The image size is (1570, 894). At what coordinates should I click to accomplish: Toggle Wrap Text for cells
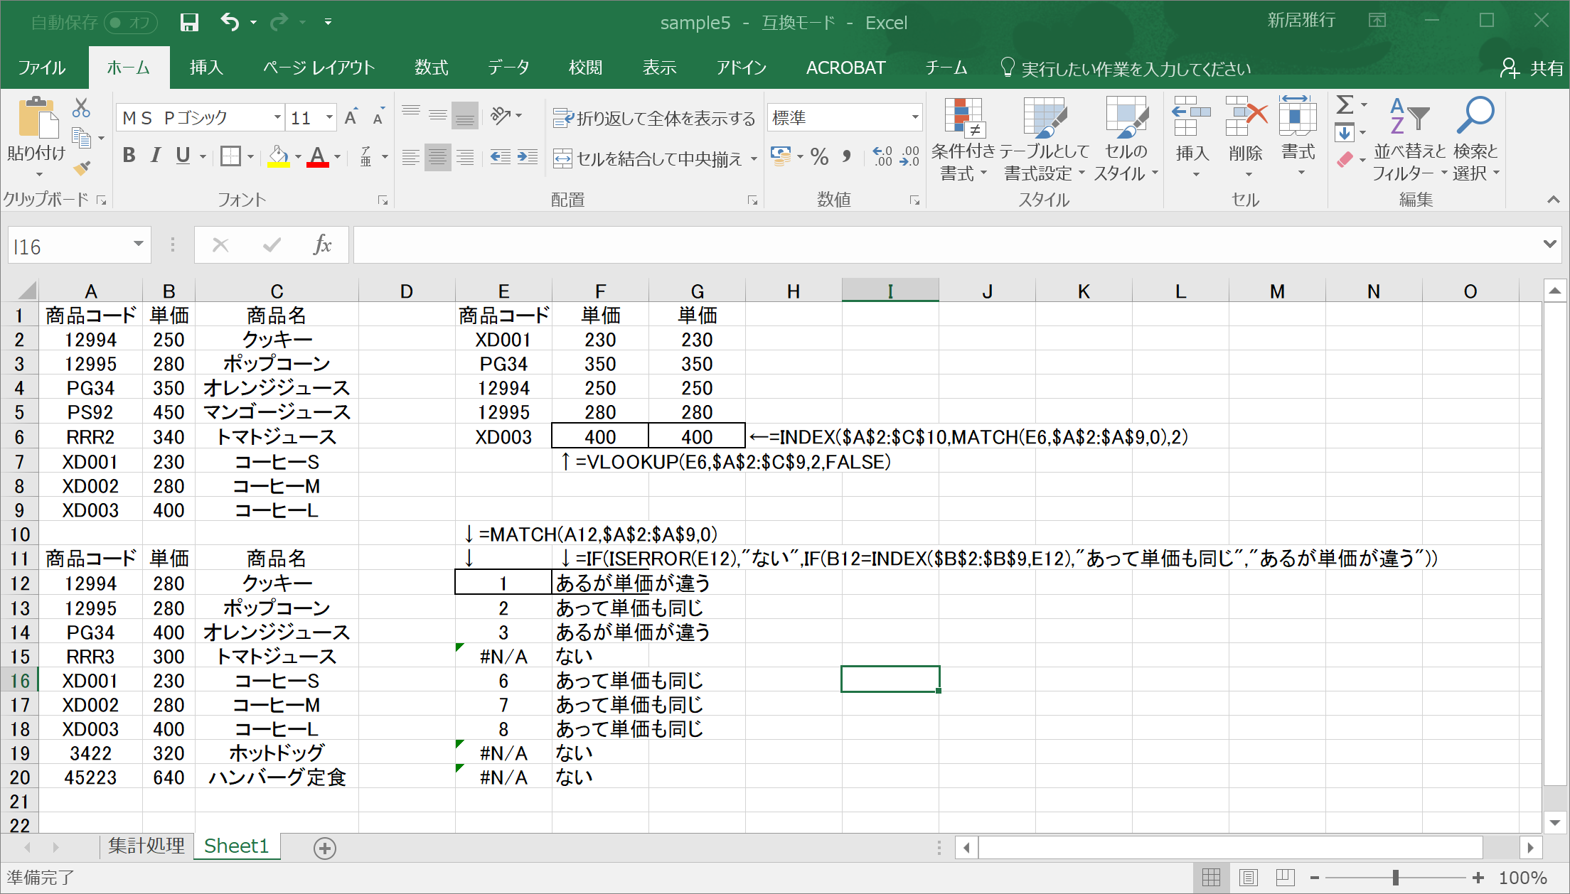[654, 118]
